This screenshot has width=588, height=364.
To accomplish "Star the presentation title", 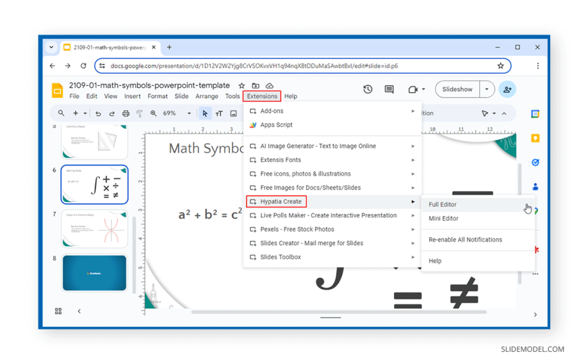I will 242,86.
